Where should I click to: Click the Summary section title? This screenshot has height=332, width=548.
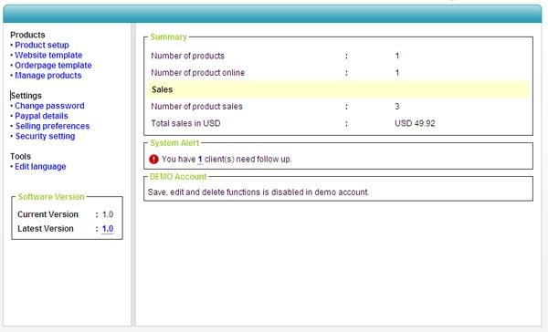(168, 37)
